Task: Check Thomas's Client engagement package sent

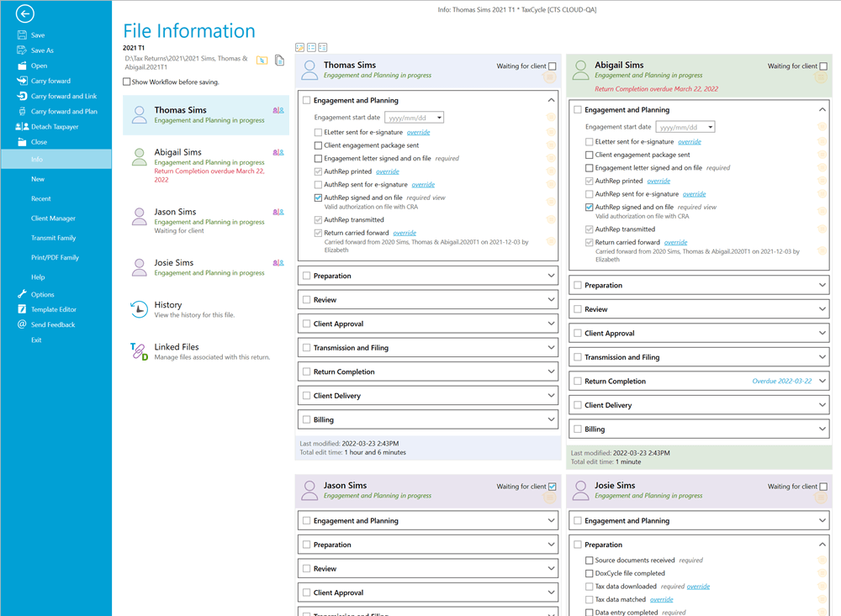Action: [x=318, y=145]
